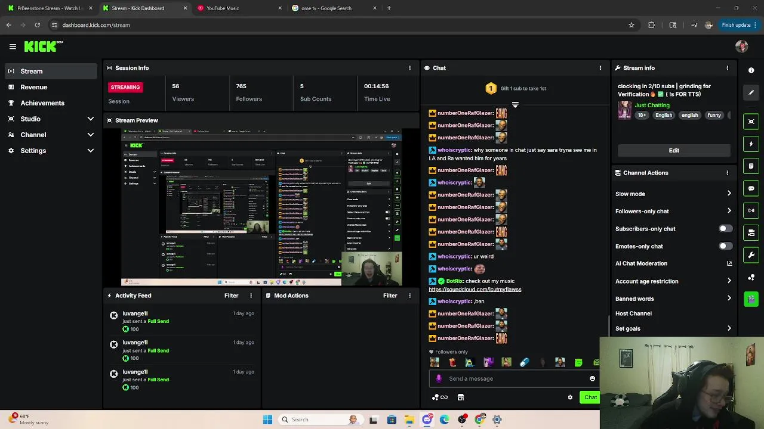Click the Stream Preview video thumbnail
The width and height of the screenshot is (764, 429).
(x=261, y=207)
